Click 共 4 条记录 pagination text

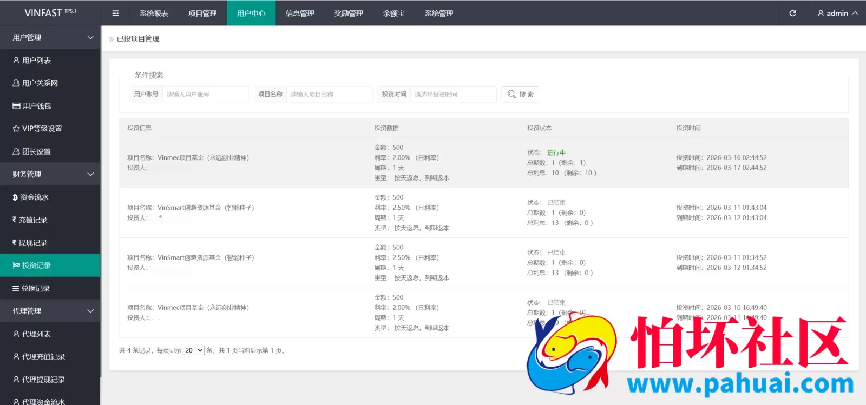click(x=135, y=350)
